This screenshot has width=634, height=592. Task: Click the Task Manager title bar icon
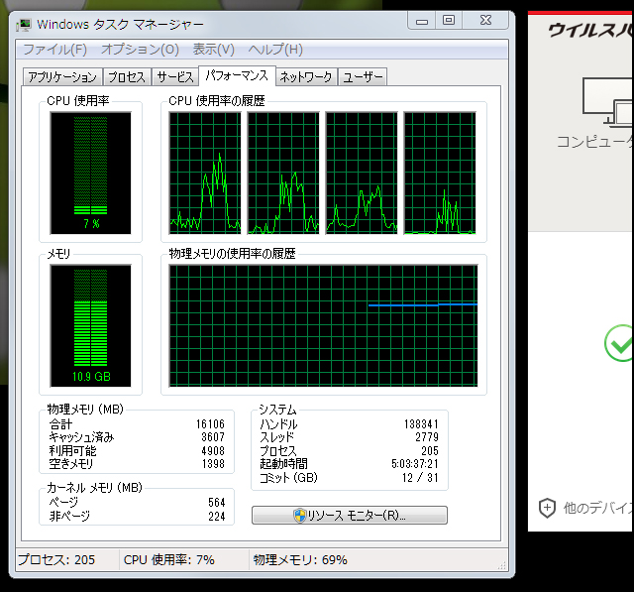[x=23, y=24]
